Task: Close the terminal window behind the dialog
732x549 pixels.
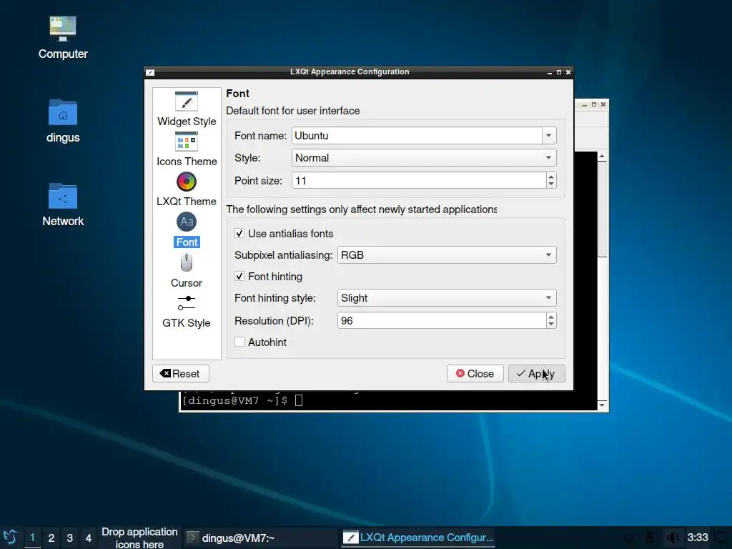Action: coord(603,104)
